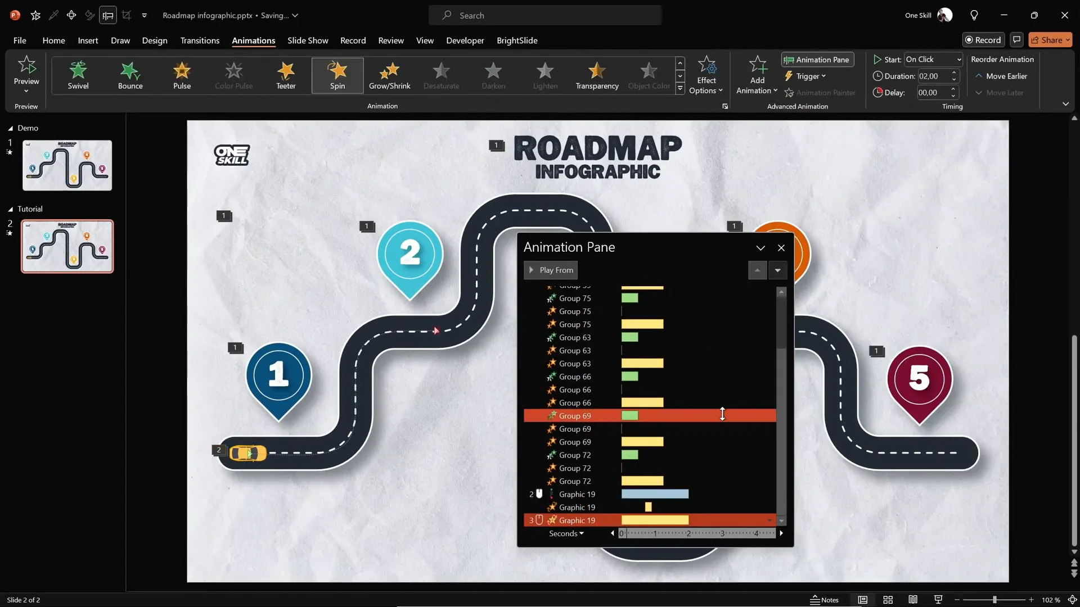This screenshot has width=1080, height=607.
Task: Open the Developer tab
Action: coord(465,40)
